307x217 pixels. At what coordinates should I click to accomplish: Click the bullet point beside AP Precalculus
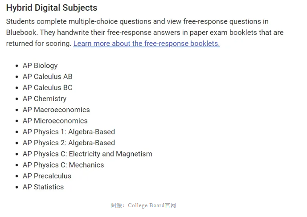pos(17,176)
